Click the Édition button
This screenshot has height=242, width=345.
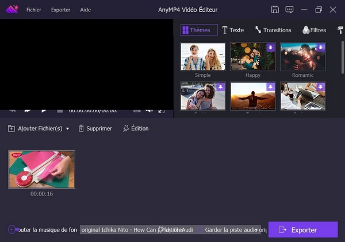(136, 128)
